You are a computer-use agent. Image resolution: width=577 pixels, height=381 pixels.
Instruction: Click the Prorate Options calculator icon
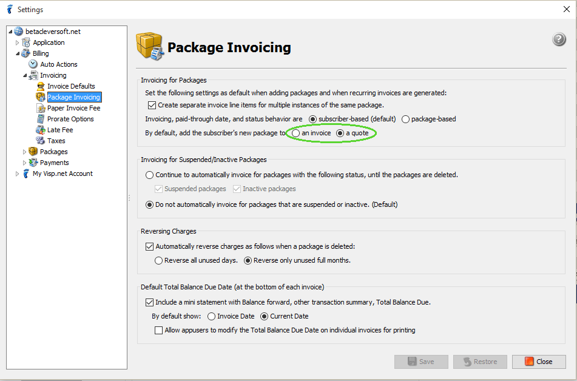(x=41, y=119)
